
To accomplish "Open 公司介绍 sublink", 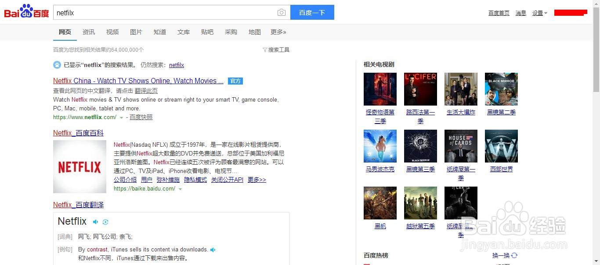I will 125,180.
